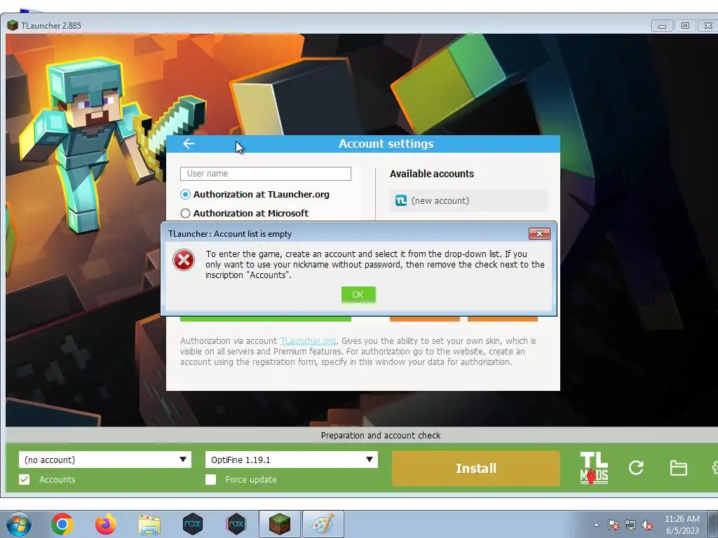Click the TL icon beside (new account)
The image size is (718, 538).
401,200
